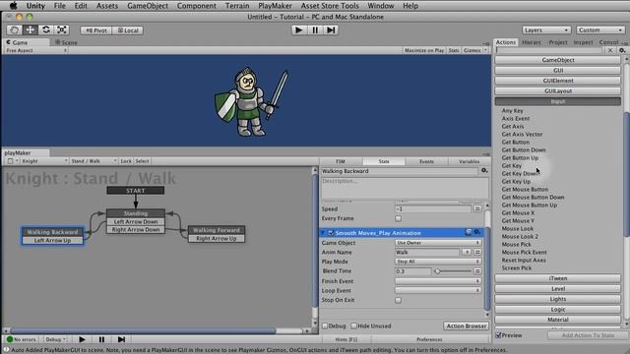Expand the GUIElement action category
Screen dimensions: 630x354
click(x=558, y=81)
